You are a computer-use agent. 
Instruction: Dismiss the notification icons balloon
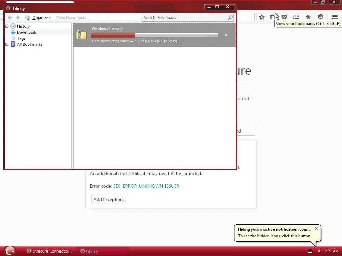tap(316, 228)
